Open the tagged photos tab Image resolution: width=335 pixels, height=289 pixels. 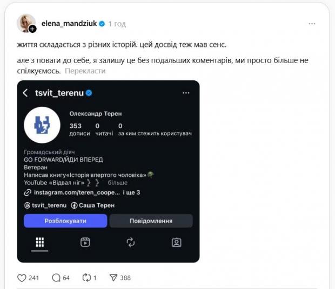(x=176, y=242)
